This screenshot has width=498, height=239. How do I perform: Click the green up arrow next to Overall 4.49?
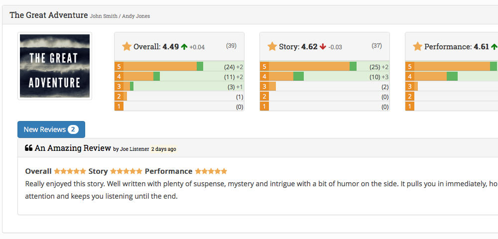(184, 47)
